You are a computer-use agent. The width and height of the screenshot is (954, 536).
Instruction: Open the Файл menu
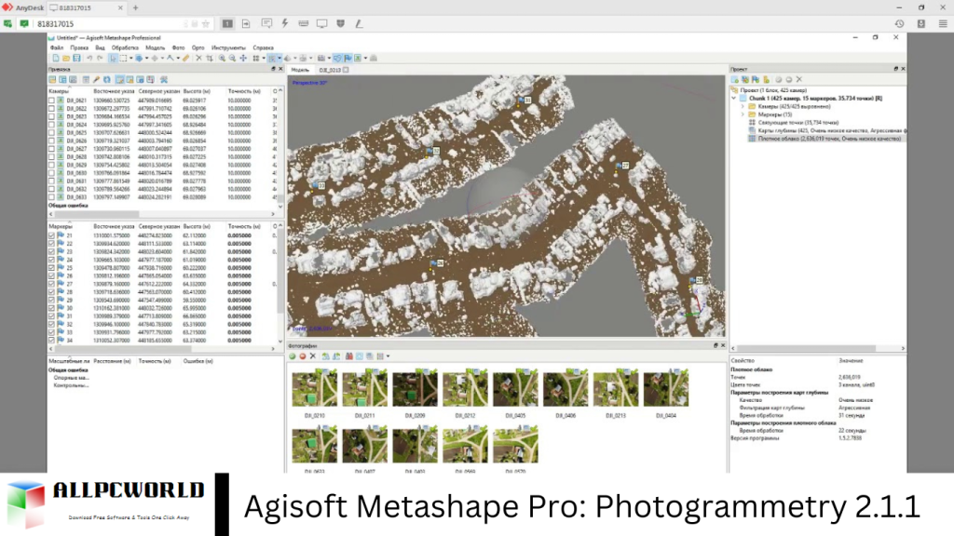(x=57, y=47)
